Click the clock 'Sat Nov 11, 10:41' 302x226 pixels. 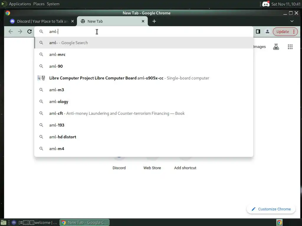[285, 4]
